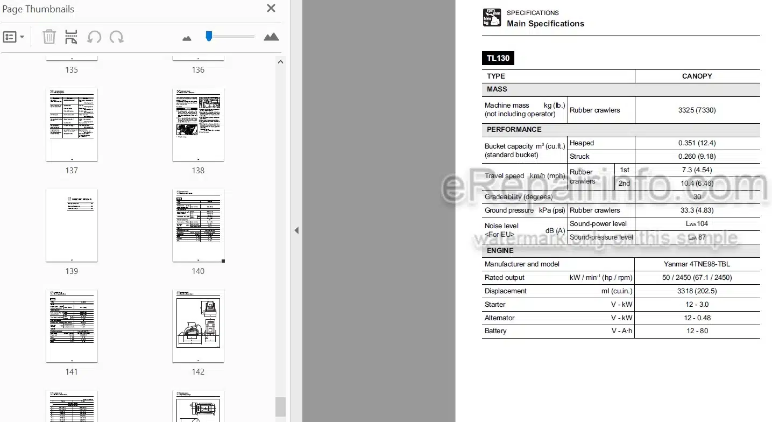
Task: Select heaped capacity value 0.351 (12.4)
Action: tap(697, 143)
